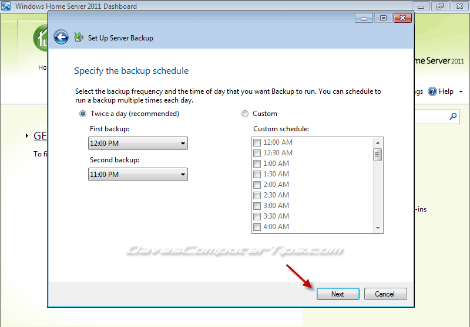Click the search magnifier in the Dashboard window

point(453,116)
